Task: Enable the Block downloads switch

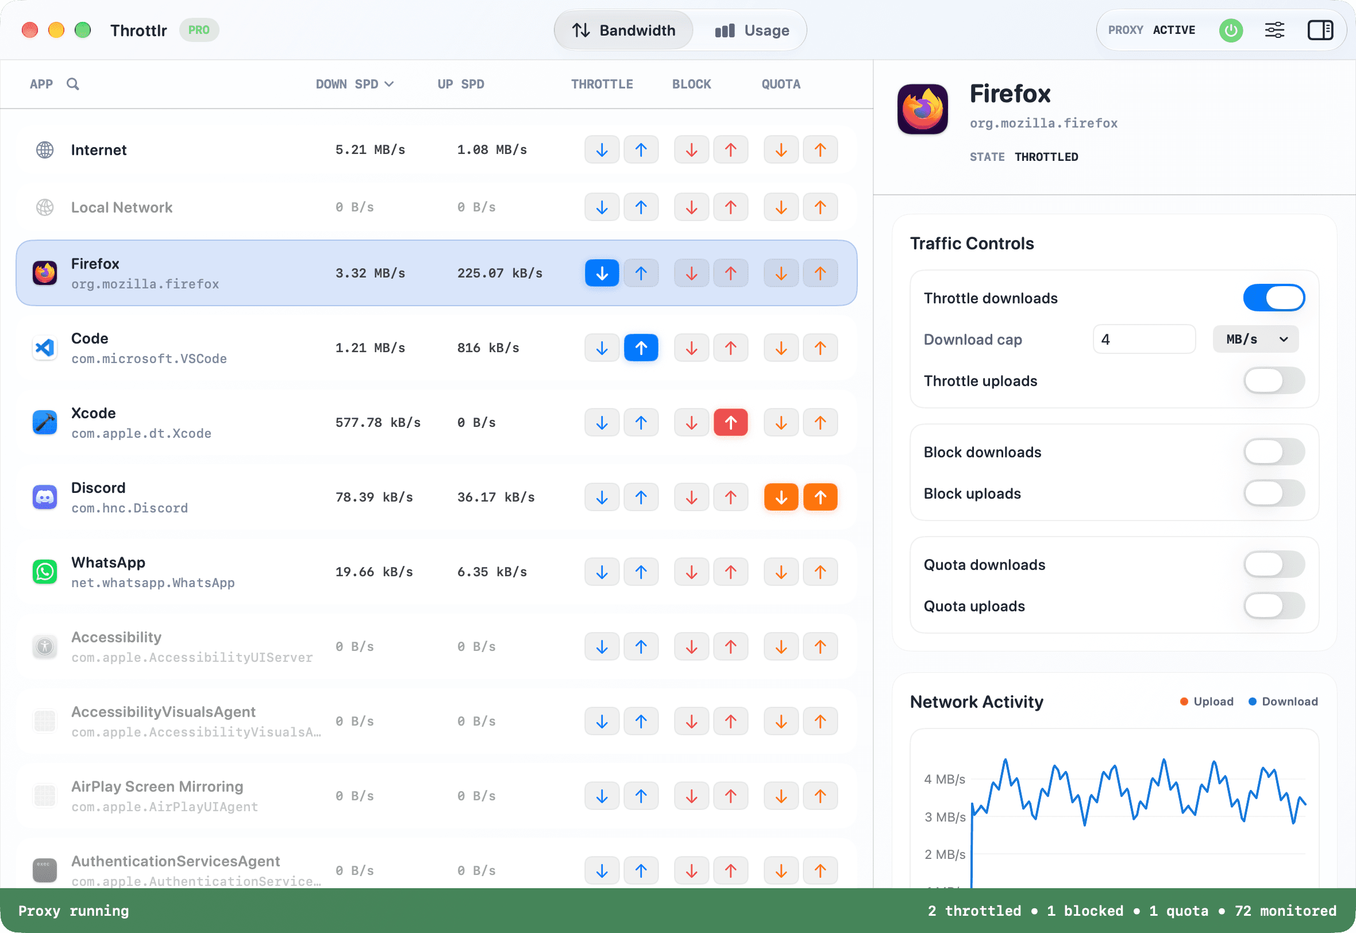Action: pyautogui.click(x=1274, y=453)
